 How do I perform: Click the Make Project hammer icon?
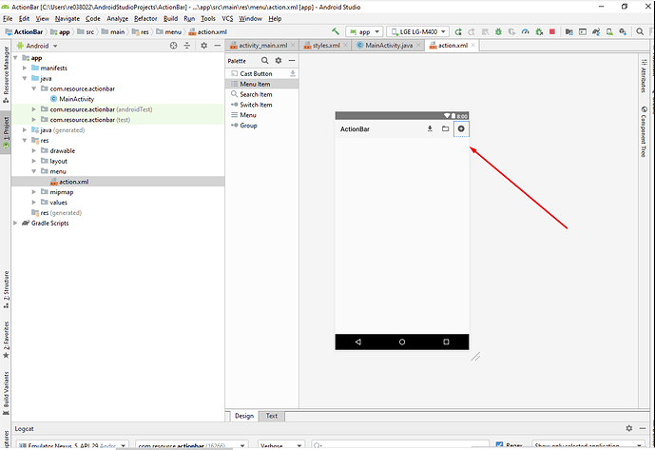335,31
